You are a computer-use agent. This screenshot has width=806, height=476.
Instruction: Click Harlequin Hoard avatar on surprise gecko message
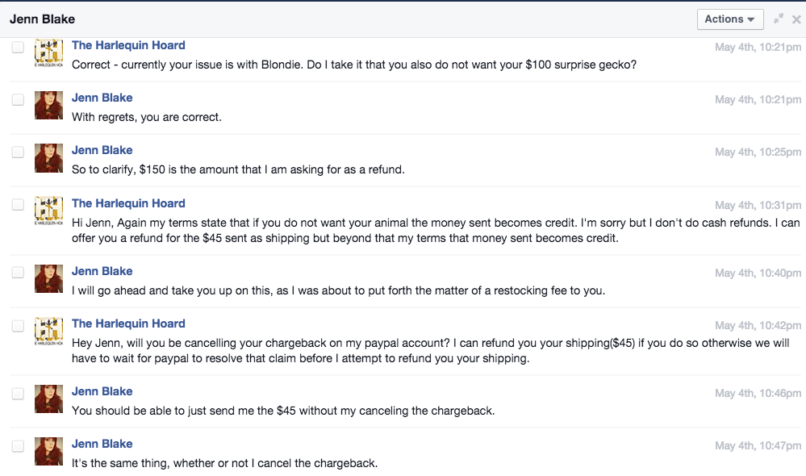(x=49, y=52)
